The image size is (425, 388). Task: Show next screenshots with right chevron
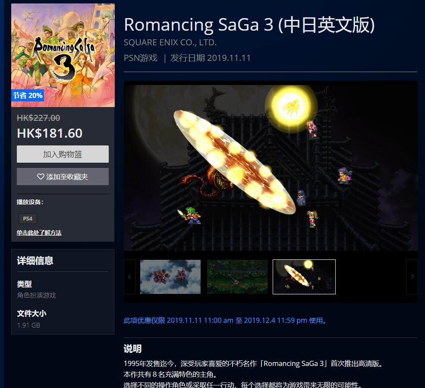412,277
